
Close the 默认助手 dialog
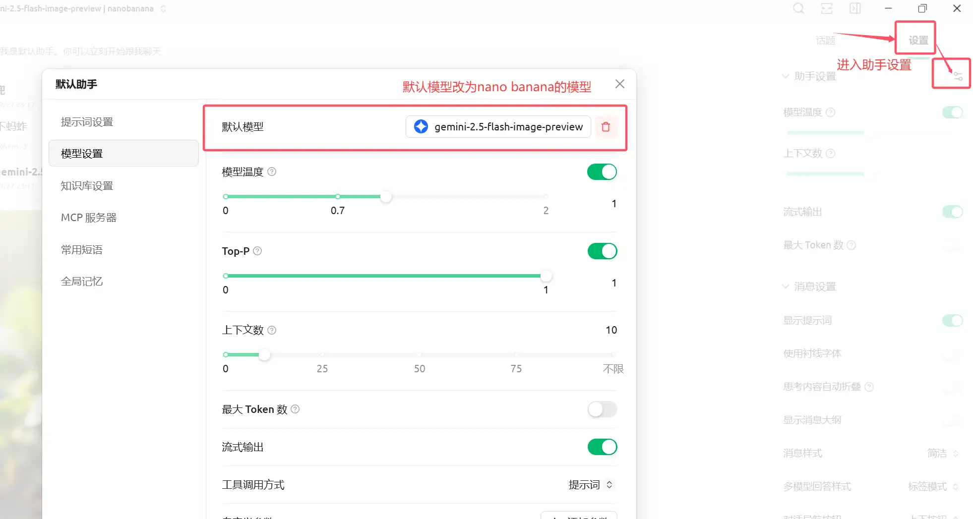[619, 84]
